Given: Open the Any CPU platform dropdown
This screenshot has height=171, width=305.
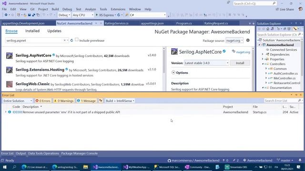Looking at the screenshot, I should 83,15.
